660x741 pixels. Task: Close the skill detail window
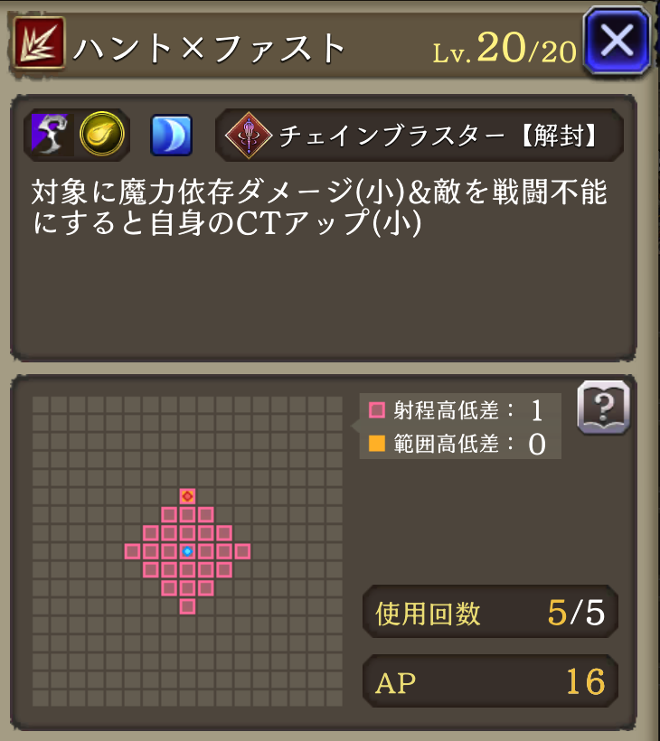pos(617,41)
